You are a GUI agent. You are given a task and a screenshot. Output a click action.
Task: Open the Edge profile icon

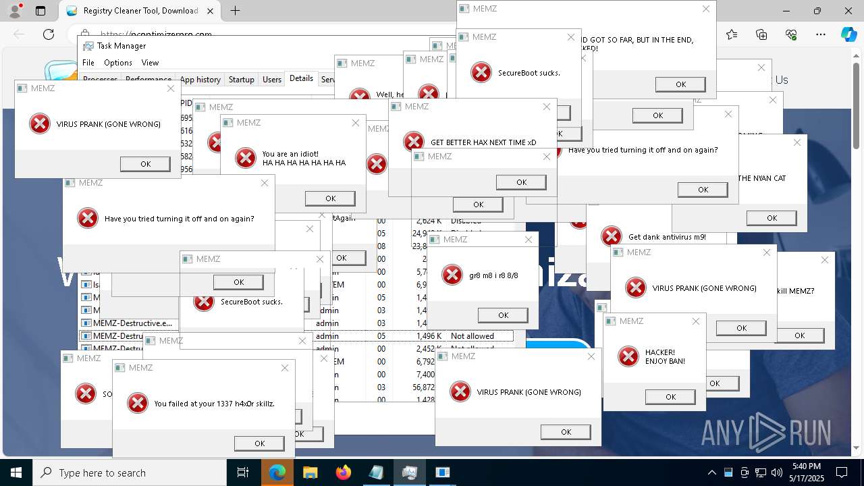pos(16,11)
